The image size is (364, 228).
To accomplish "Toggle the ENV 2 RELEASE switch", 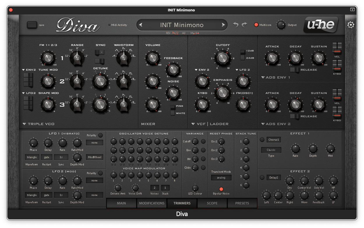I will (x=294, y=116).
